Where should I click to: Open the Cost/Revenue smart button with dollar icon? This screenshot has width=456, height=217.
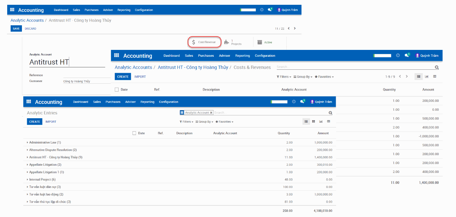tap(204, 42)
